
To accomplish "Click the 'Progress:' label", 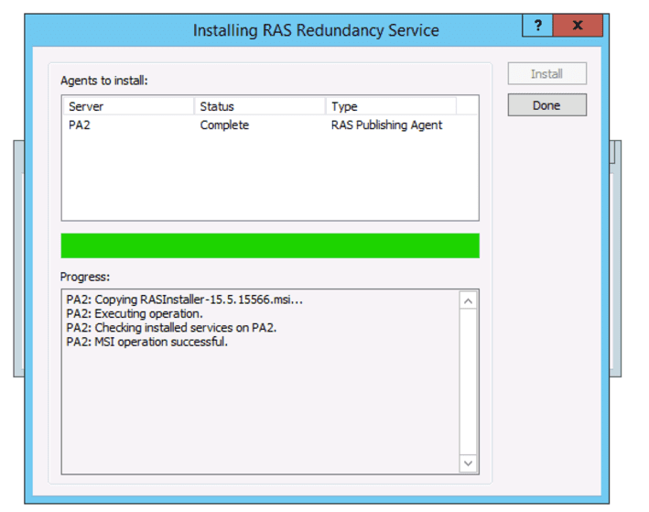I will click(85, 277).
